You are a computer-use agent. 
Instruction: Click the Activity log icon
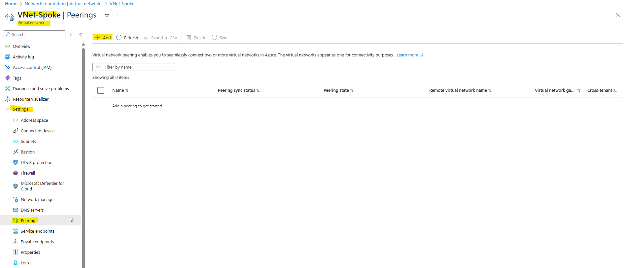pyautogui.click(x=8, y=57)
